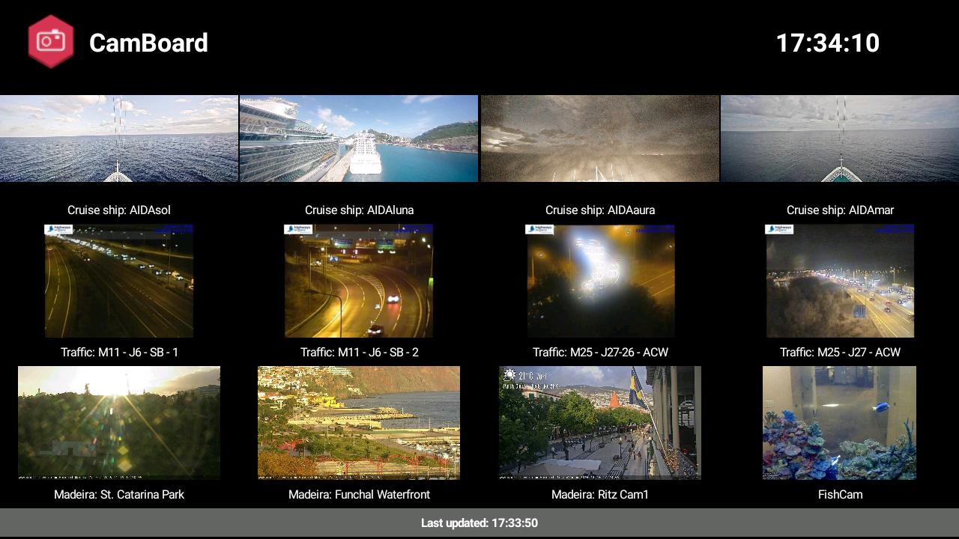Click the Last updated status bar
Image resolution: width=959 pixels, height=539 pixels.
point(479,523)
